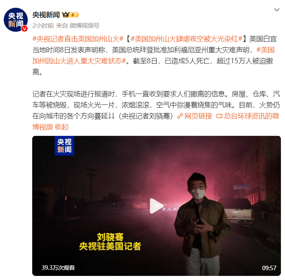This screenshot has height=280, width=285.
Task: Click the chain link icon before 网页链接
Action: tap(180, 116)
